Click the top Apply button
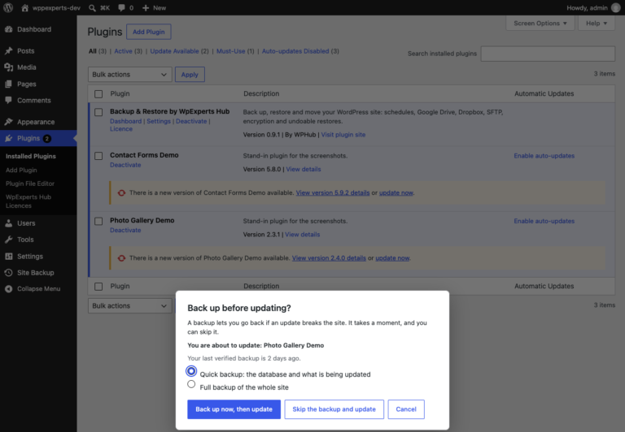 [x=190, y=75]
